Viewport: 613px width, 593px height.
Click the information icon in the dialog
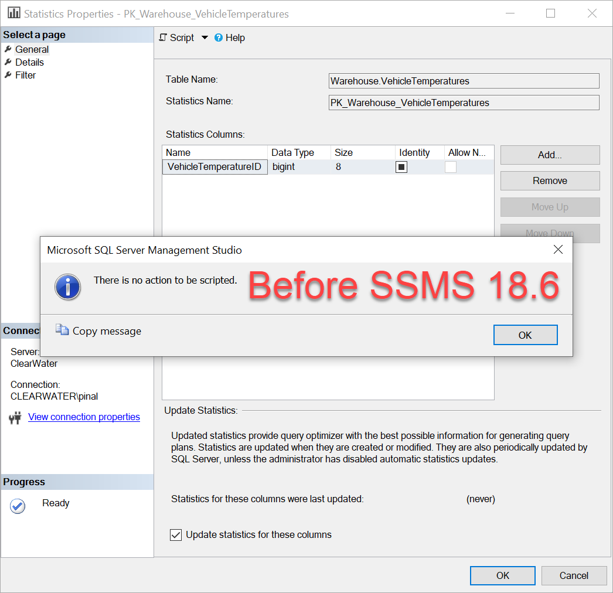coord(67,287)
